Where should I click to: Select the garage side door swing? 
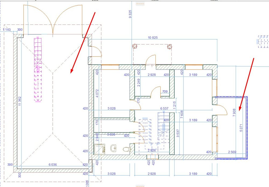pyautogui.click(x=97, y=51)
